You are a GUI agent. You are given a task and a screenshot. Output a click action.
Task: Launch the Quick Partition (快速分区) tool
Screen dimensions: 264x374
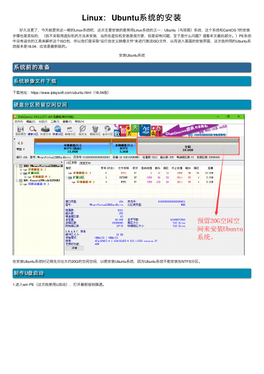(x=58, y=131)
